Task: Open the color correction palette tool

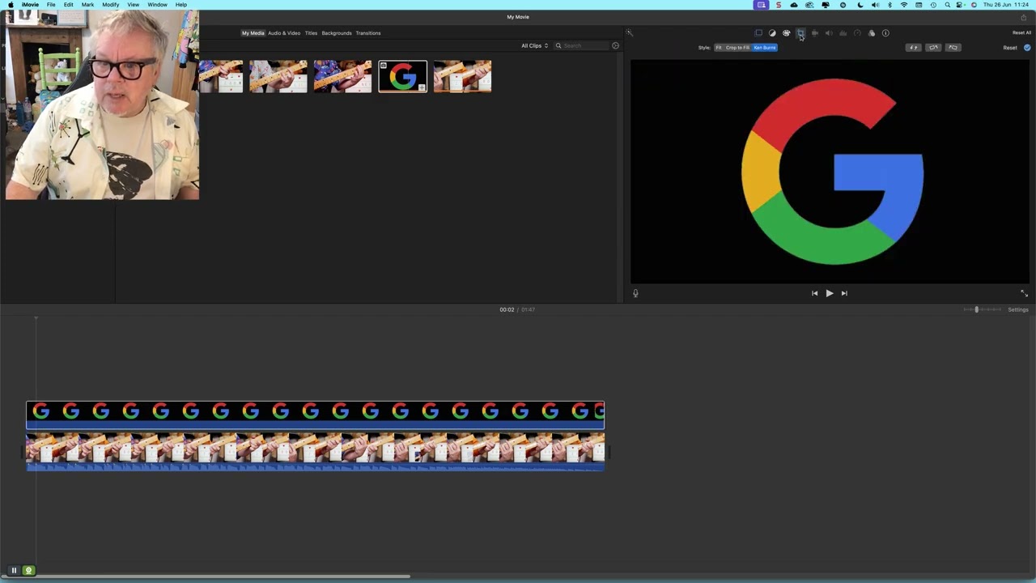Action: [x=786, y=33]
